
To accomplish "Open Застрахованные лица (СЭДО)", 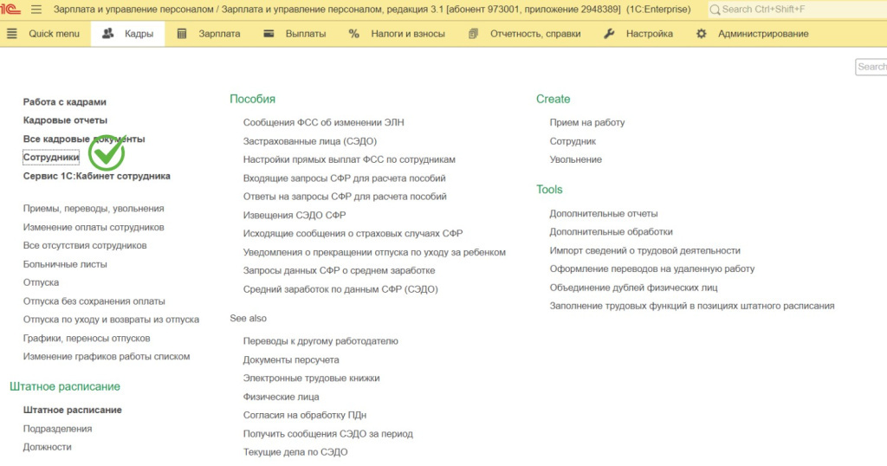I will [x=310, y=141].
